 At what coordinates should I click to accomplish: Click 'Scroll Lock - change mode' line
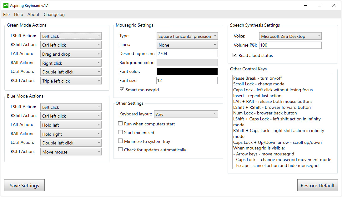pyautogui.click(x=259, y=84)
